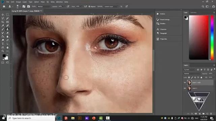Pick a color in the color field
Image resolution: width=216 pixels, height=121 pixels.
[x=199, y=37]
